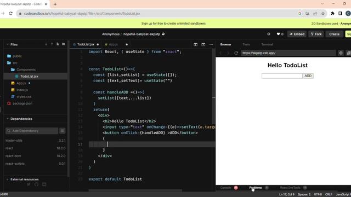The width and height of the screenshot is (351, 197).
Task: Click the hopeful-babycat-skpstp sandbox name
Action: (x=141, y=34)
